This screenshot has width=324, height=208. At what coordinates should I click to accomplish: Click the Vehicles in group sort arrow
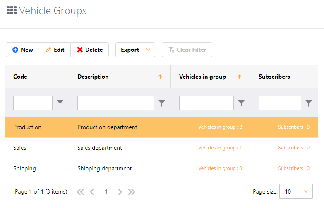click(x=240, y=77)
